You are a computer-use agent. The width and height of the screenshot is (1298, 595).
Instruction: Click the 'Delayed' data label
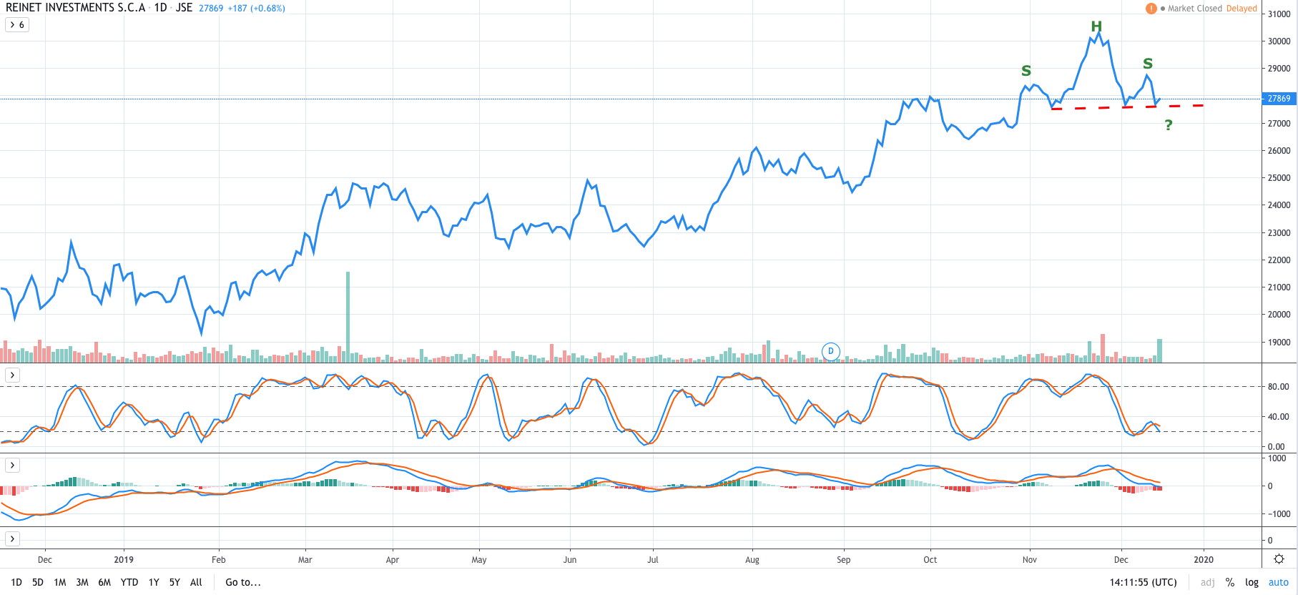pyautogui.click(x=1242, y=9)
